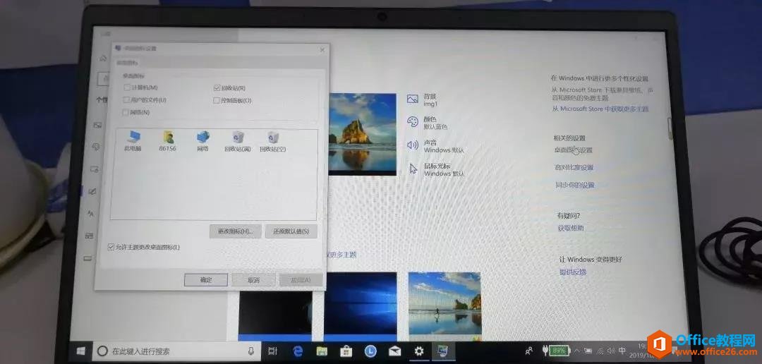Open the 同步你的设置 link
762x364 pixels.
pos(576,185)
